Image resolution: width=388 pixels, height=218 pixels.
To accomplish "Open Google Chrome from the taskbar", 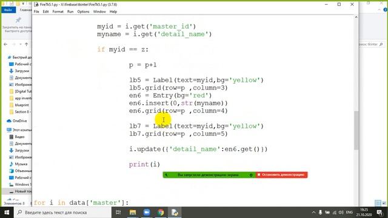I will pyautogui.click(x=161, y=213).
